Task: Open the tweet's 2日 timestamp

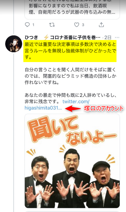Action: [x=108, y=37]
